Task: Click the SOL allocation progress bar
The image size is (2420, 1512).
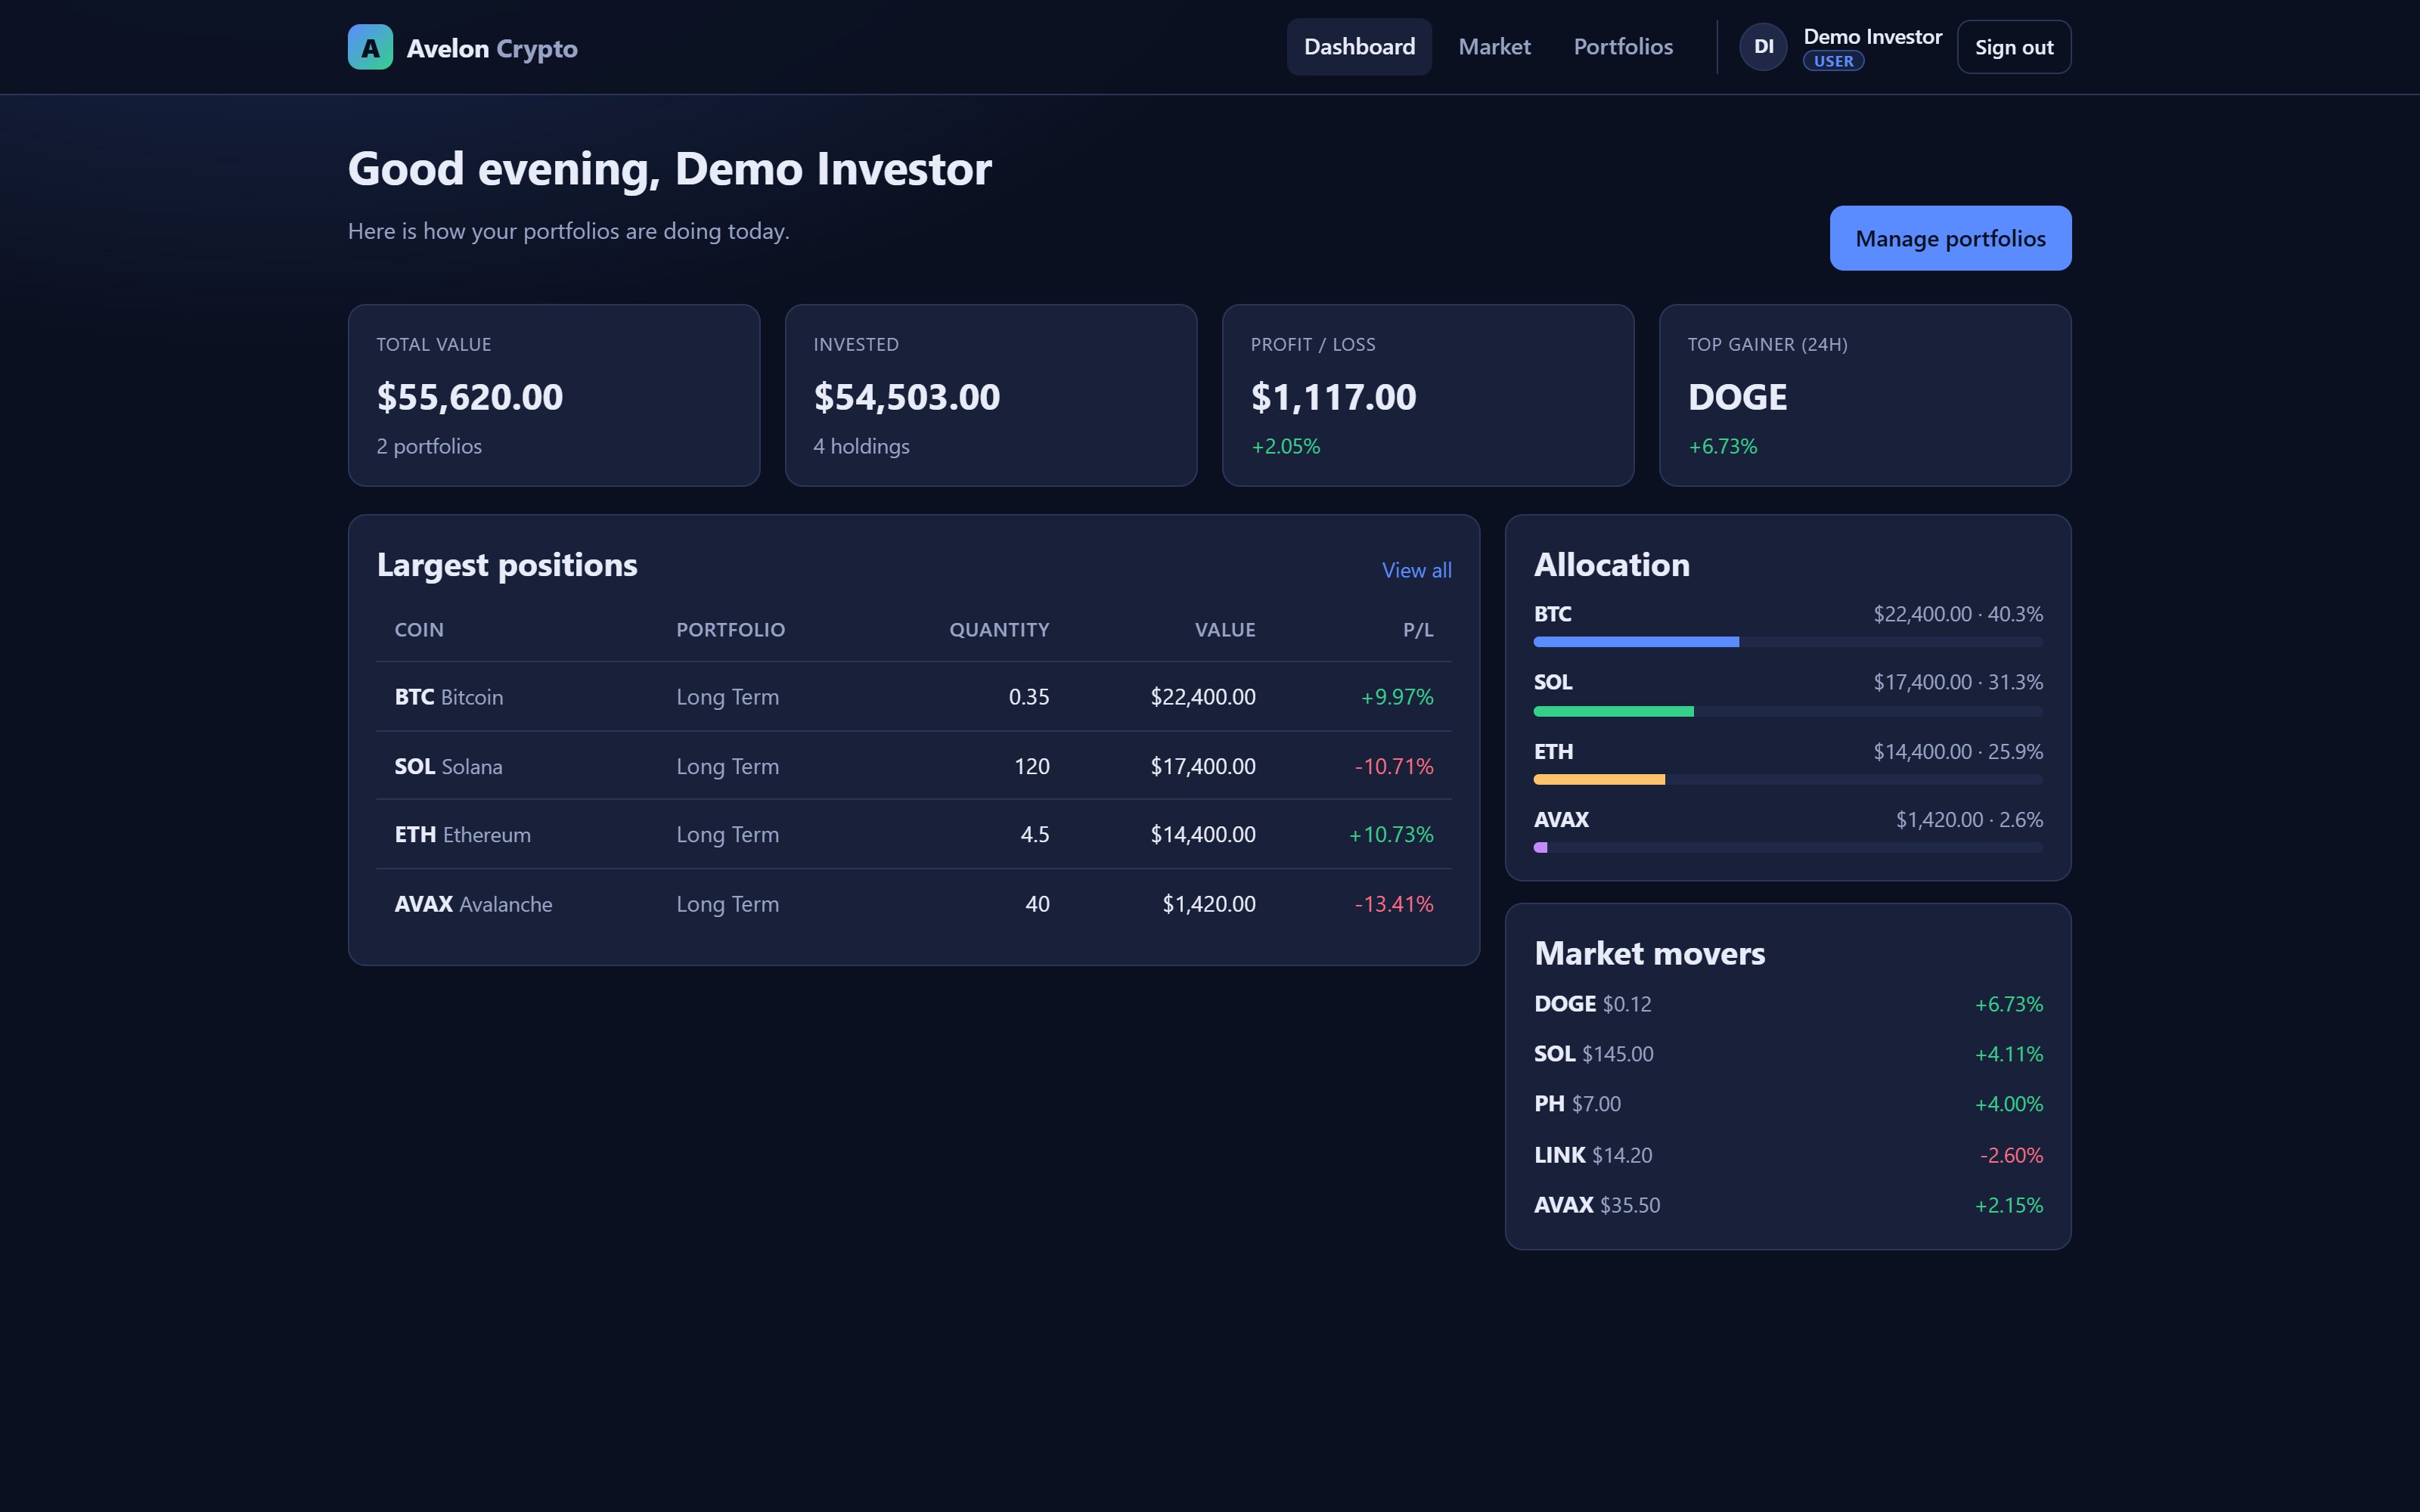Action: [1788, 711]
